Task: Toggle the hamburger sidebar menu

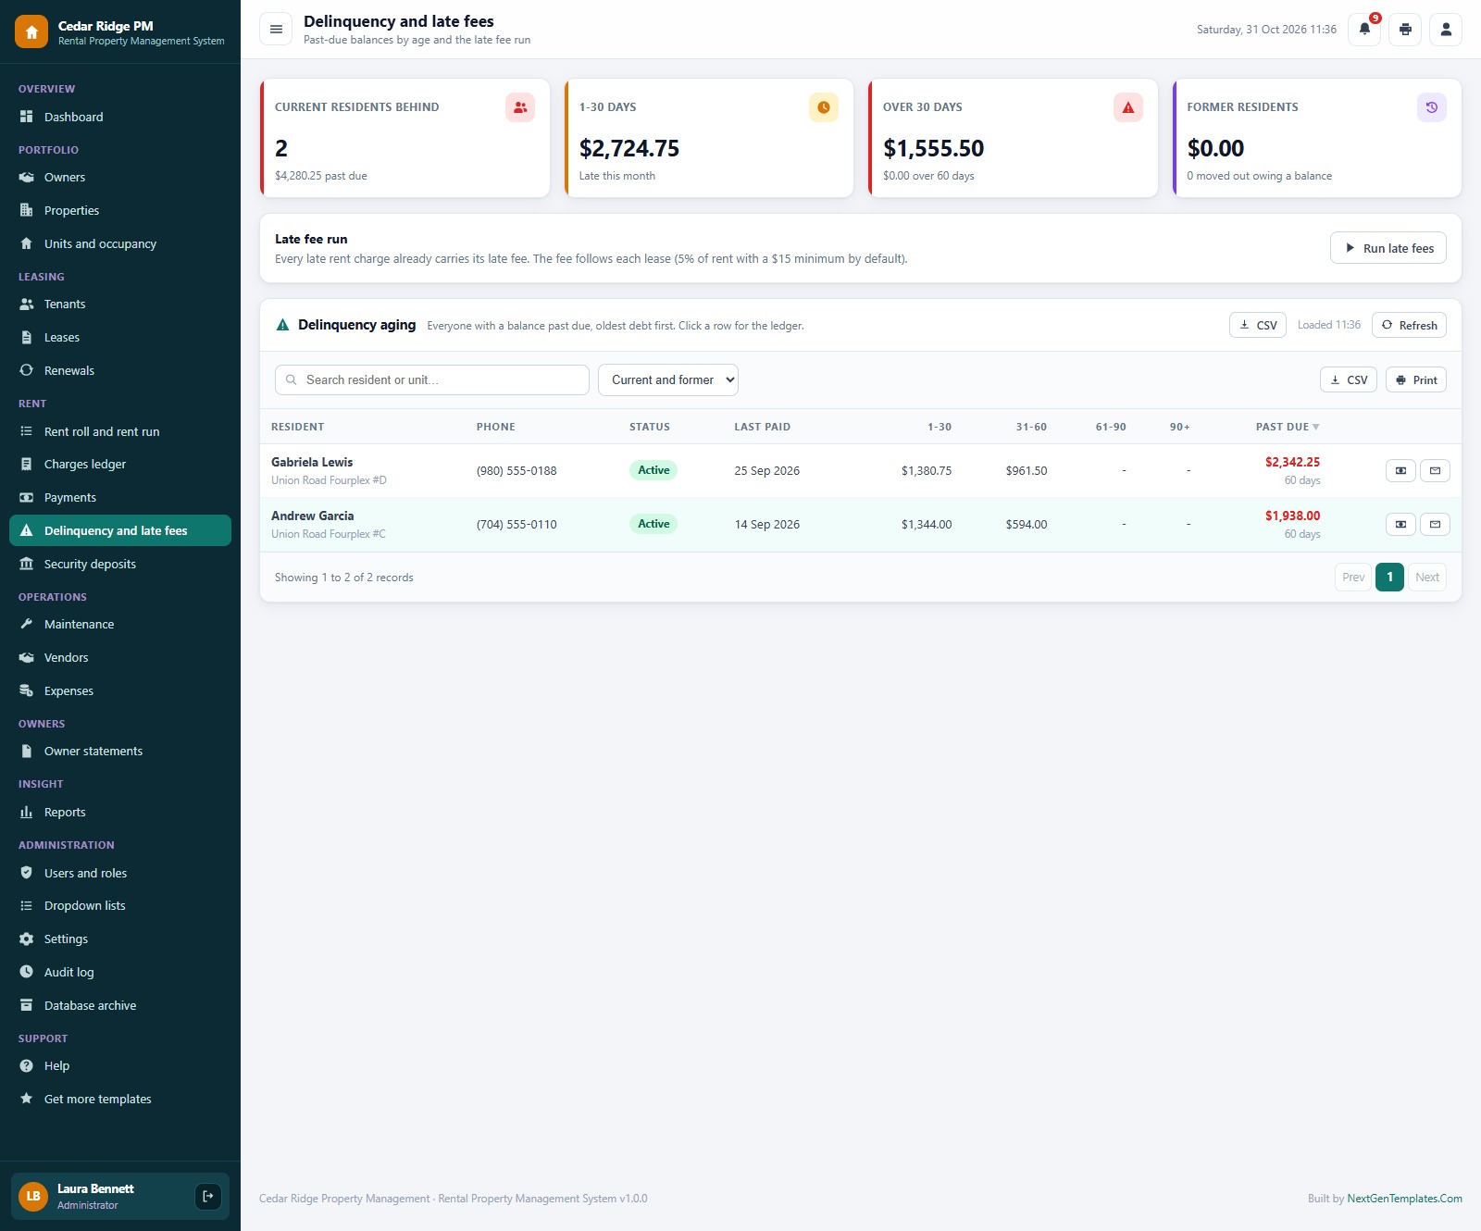Action: pos(276,30)
